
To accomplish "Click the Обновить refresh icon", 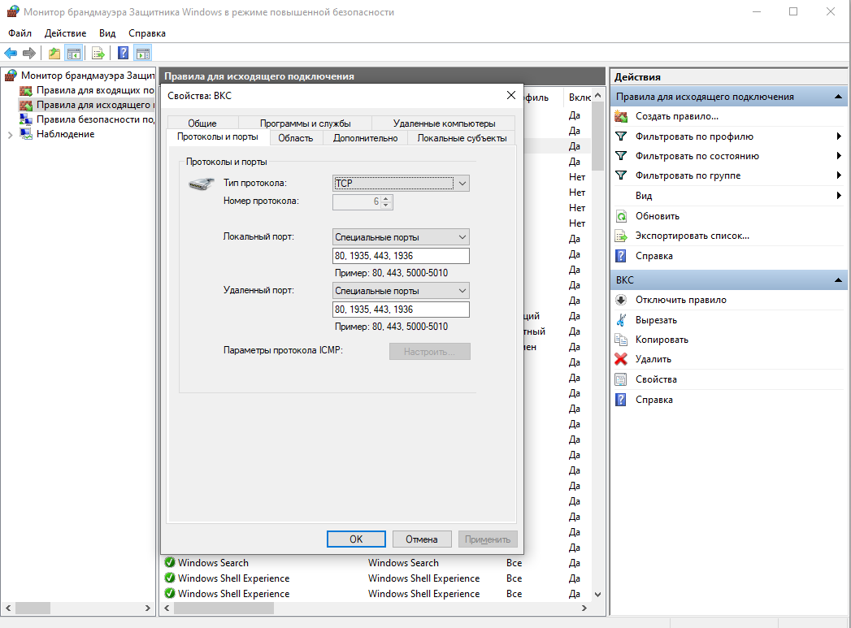I will (x=621, y=216).
